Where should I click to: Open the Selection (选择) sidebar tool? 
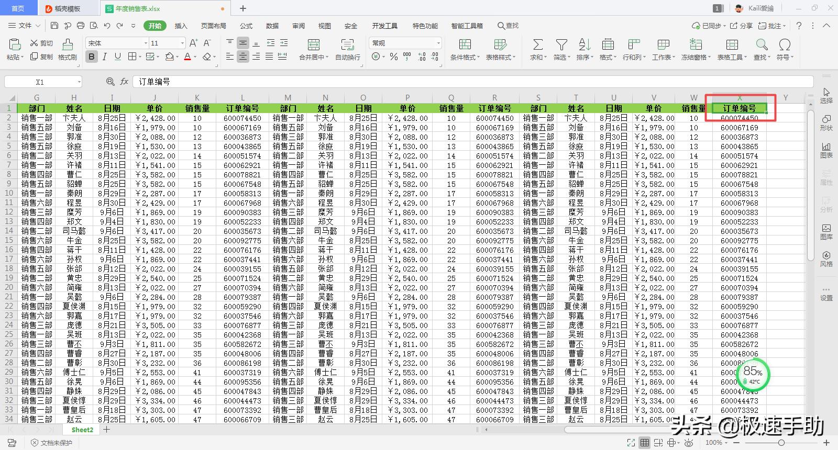(826, 96)
